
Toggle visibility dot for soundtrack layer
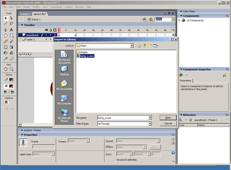coord(46,35)
